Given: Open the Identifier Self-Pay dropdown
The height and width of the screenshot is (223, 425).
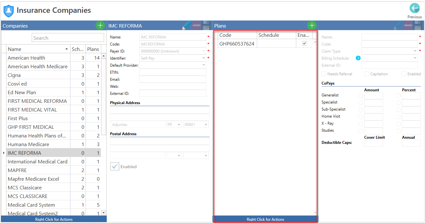Looking at the screenshot, I should (x=203, y=58).
